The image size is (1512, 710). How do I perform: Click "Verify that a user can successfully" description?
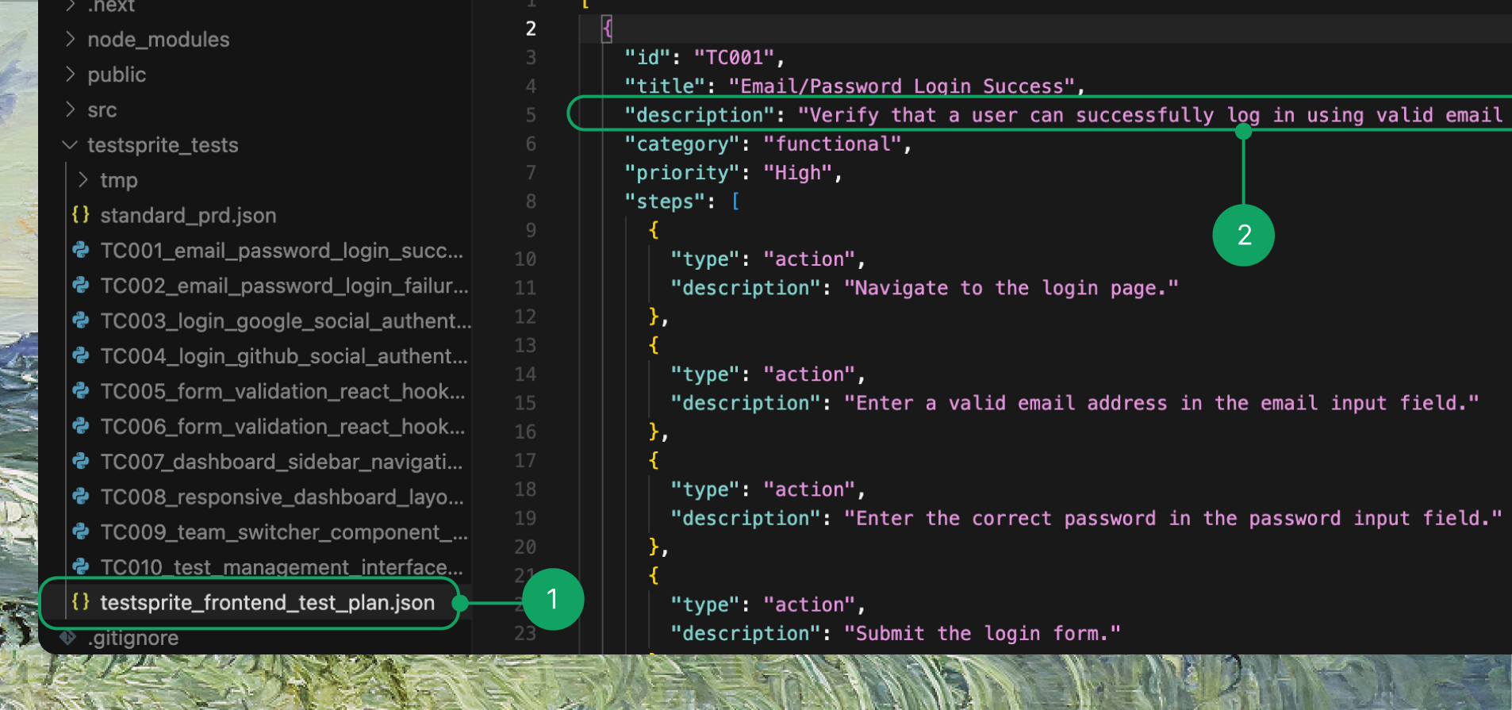click(x=1005, y=115)
